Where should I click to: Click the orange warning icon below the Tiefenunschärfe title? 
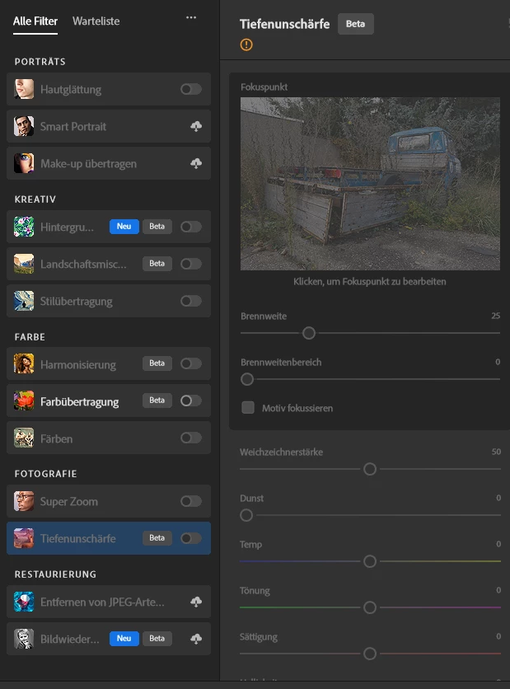[246, 45]
